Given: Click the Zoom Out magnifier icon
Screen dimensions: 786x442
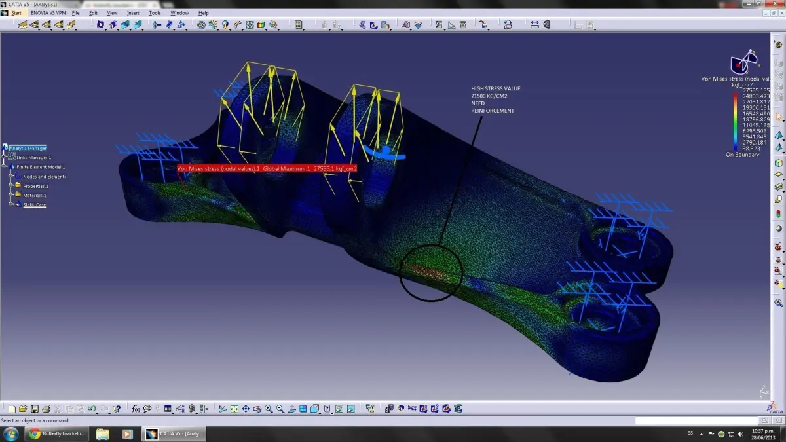Looking at the screenshot, I should [x=280, y=409].
